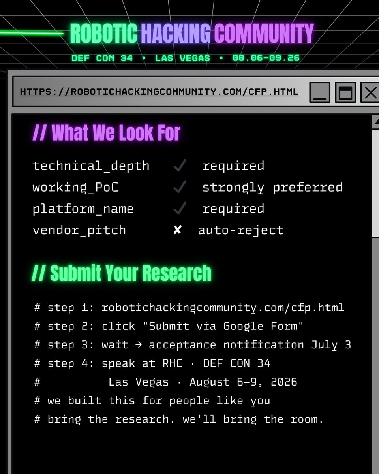Click the maximize window icon
This screenshot has width=379, height=474.
[x=345, y=92]
